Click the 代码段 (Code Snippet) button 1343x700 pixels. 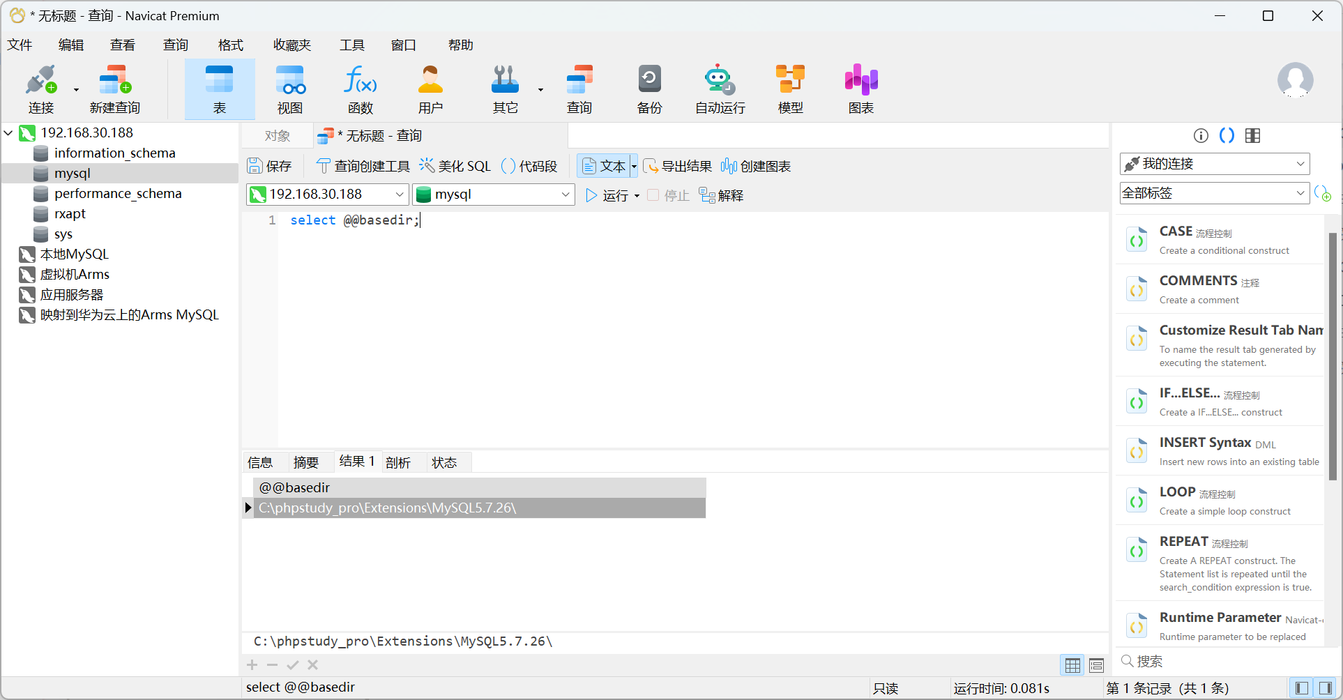click(530, 166)
